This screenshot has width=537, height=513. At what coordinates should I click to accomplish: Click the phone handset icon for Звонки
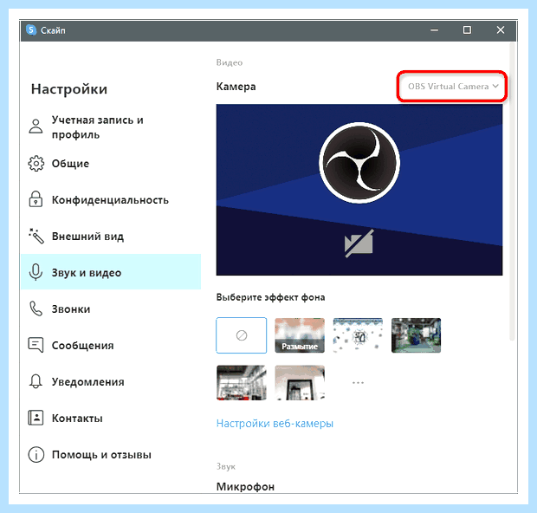(x=36, y=308)
